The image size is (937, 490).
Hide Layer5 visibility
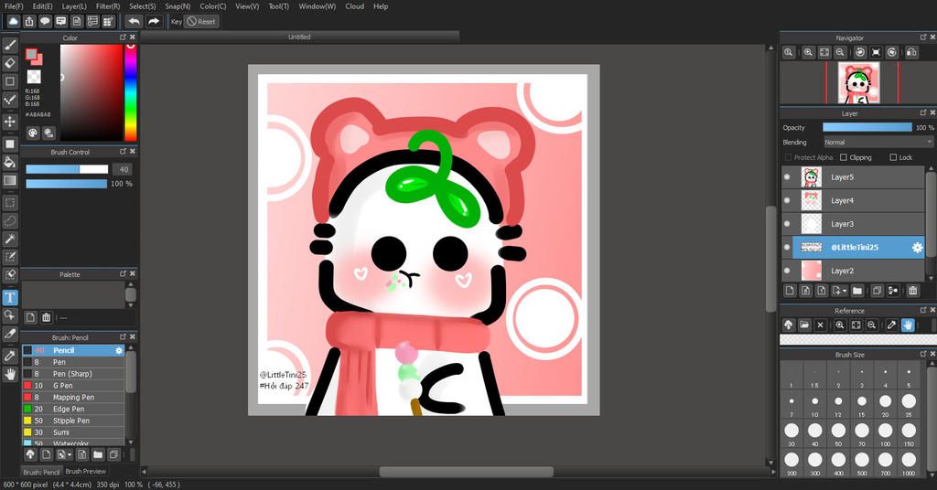tap(787, 177)
